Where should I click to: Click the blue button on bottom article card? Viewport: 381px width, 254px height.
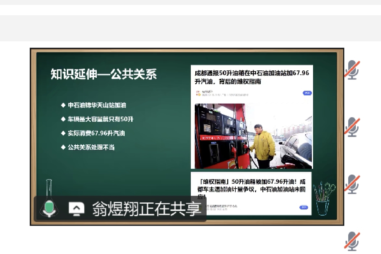pos(303,207)
